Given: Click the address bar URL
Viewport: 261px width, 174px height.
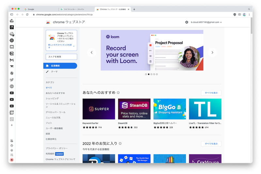Looking at the screenshot, I should point(64,14).
